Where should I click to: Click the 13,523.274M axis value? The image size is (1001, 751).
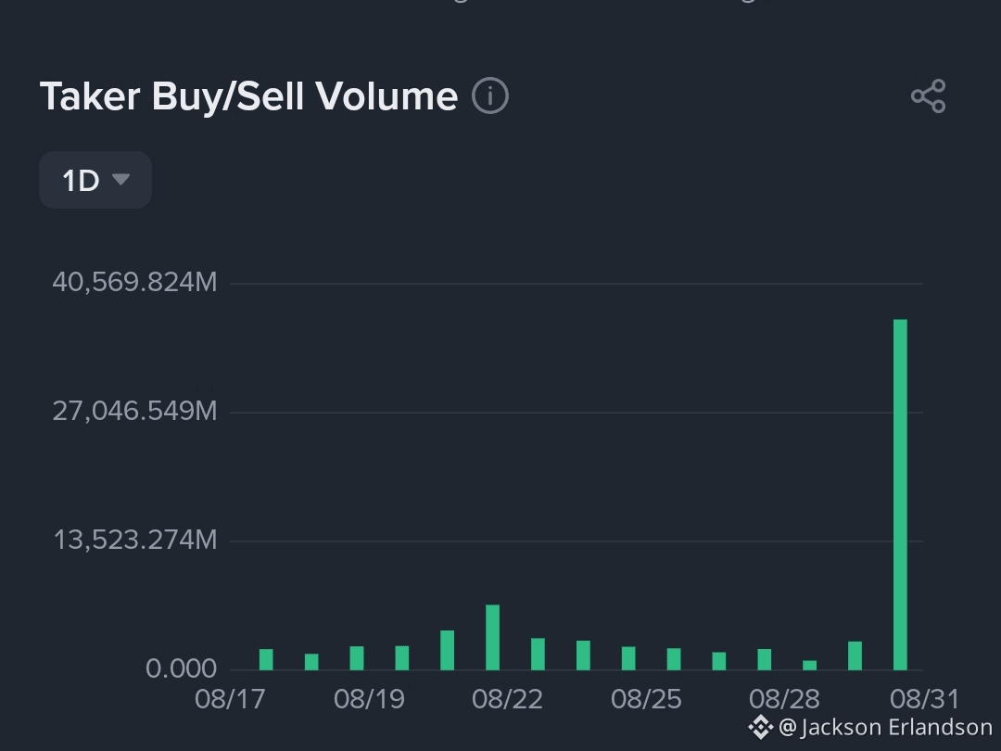[135, 541]
